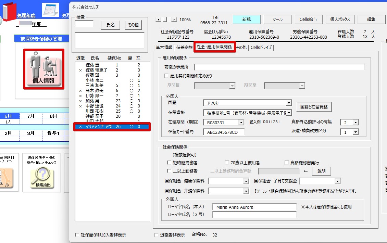The image size is (387, 243).
Task: Click the zoom left arrow button
Action: tap(158, 20)
